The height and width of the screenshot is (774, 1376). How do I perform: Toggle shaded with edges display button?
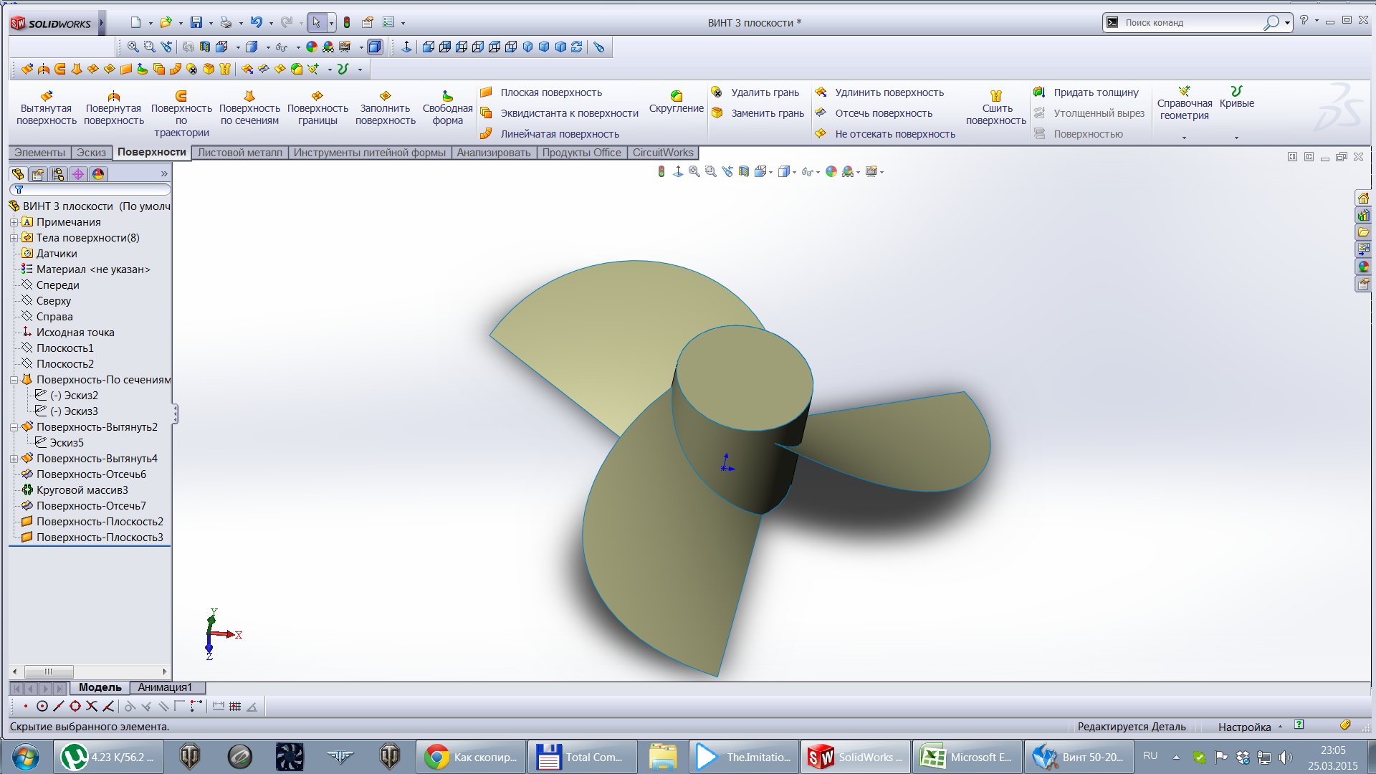(x=375, y=47)
